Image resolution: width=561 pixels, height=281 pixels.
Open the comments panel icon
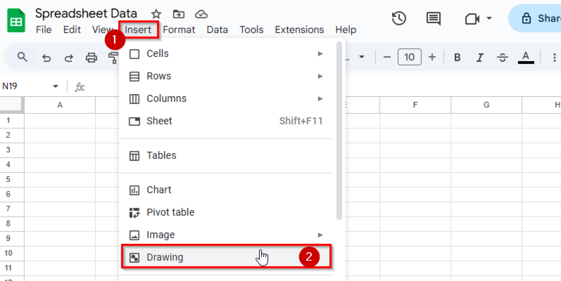pyautogui.click(x=433, y=18)
